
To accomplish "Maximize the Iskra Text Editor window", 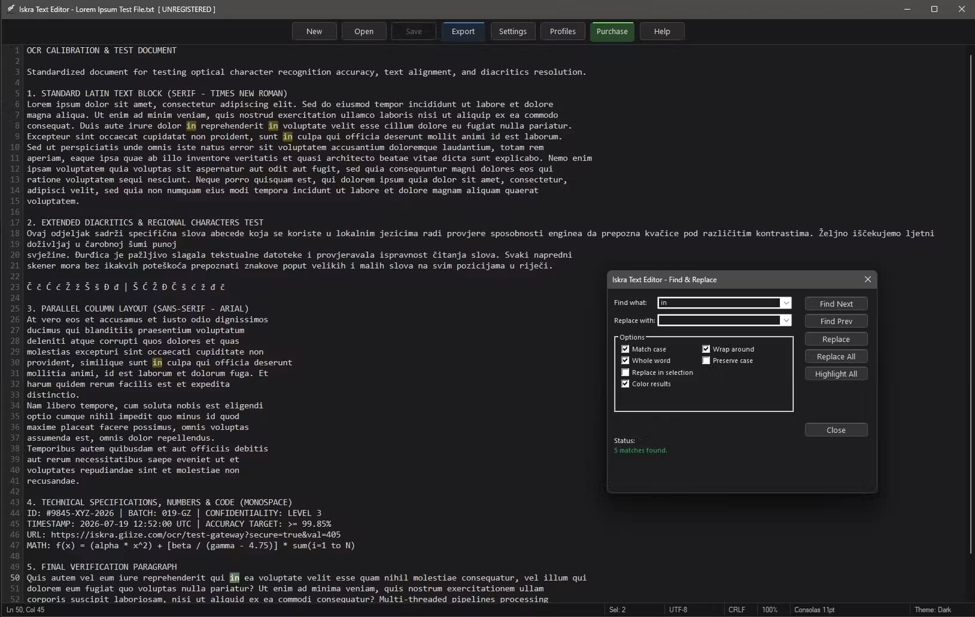I will tap(934, 9).
